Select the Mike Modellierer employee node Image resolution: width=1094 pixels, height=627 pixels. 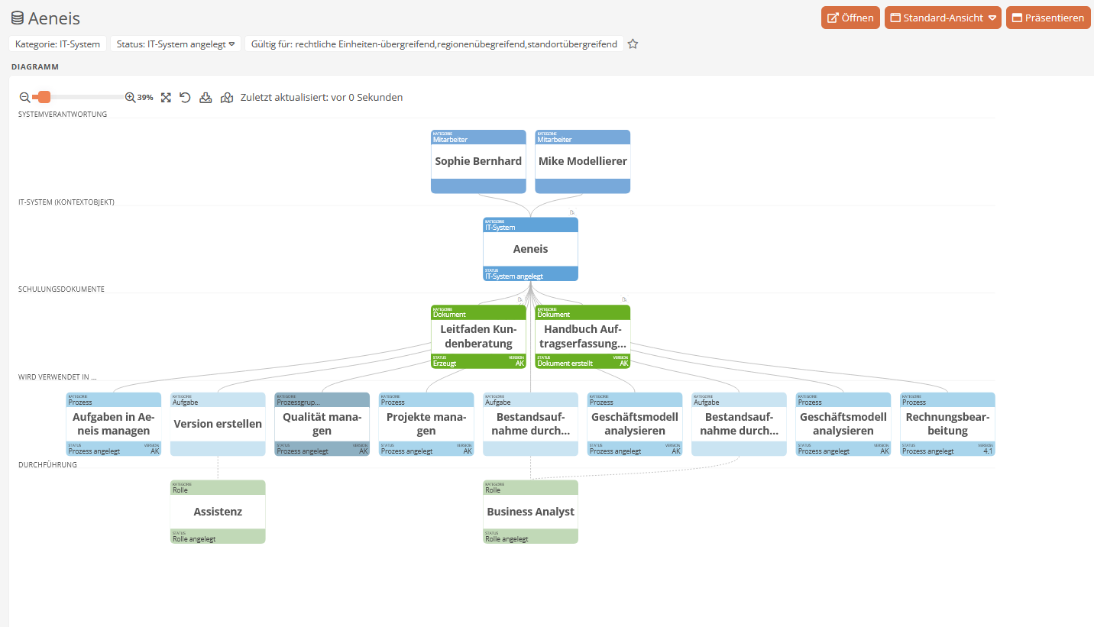(583, 161)
